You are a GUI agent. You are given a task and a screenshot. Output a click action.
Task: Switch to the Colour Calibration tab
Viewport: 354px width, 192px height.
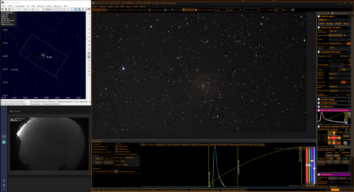coord(173,145)
